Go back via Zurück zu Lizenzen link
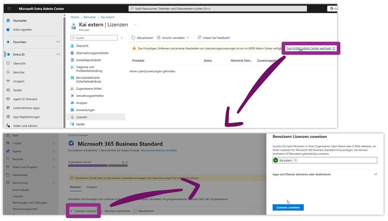 pos(78,135)
